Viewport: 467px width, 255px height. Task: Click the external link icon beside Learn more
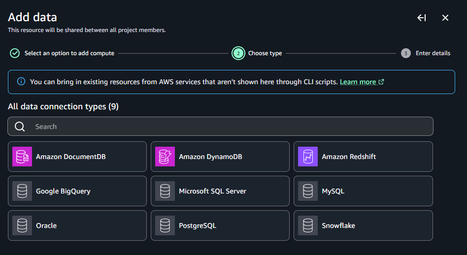(x=381, y=82)
